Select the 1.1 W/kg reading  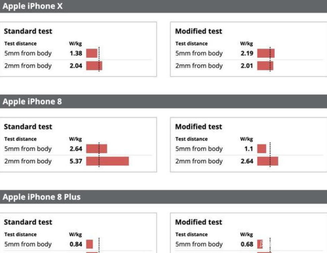[x=249, y=149]
